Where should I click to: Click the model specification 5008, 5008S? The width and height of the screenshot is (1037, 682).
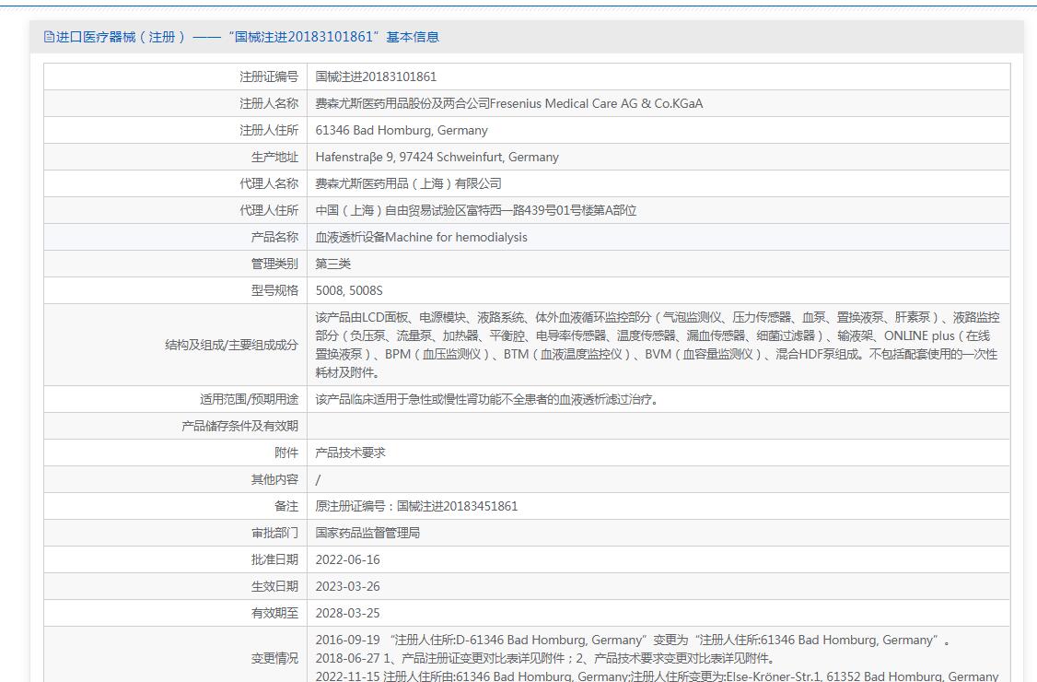(x=348, y=290)
